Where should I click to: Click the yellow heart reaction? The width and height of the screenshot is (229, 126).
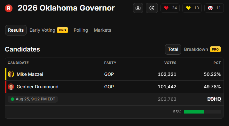click(x=192, y=8)
